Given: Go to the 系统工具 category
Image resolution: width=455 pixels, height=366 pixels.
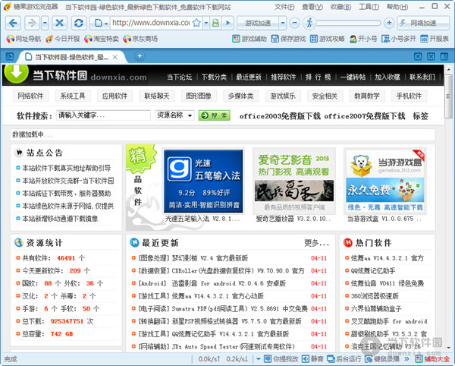Looking at the screenshot, I should (73, 96).
